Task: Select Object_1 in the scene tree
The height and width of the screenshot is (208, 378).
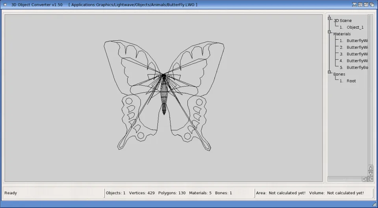Action: [355, 27]
